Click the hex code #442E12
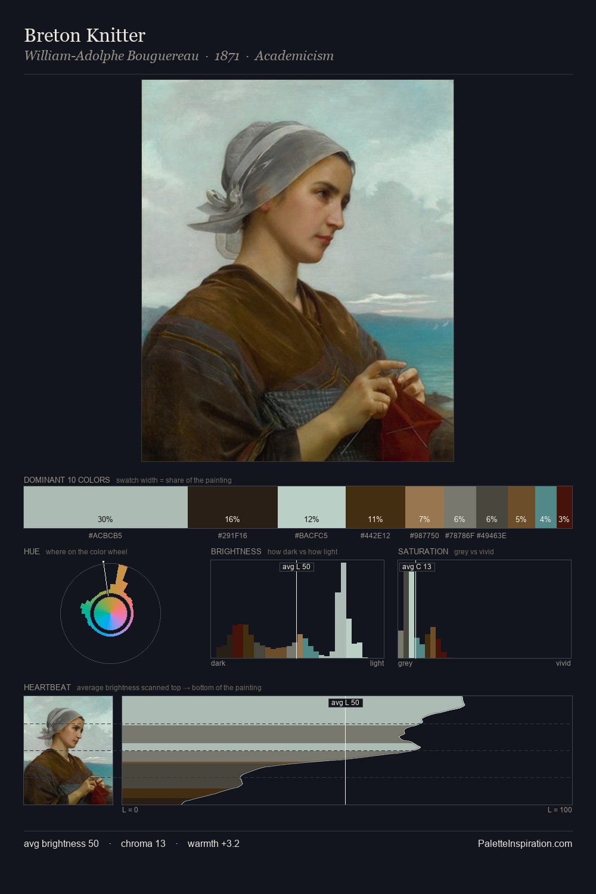This screenshot has width=596, height=894. tap(375, 536)
